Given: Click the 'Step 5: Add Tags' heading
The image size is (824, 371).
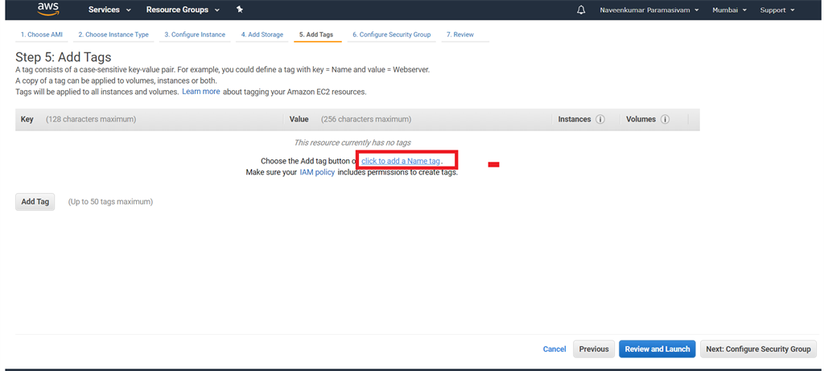Looking at the screenshot, I should tap(64, 57).
